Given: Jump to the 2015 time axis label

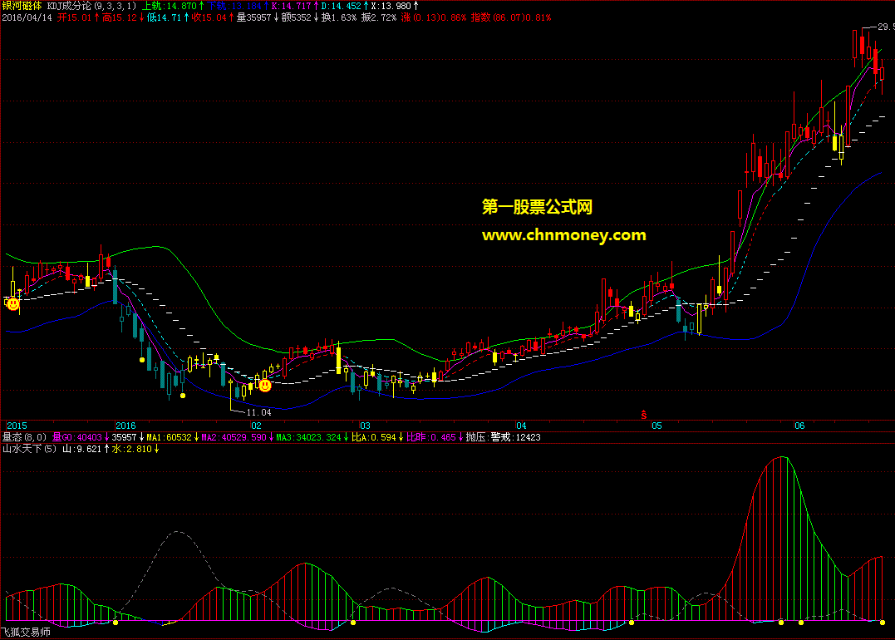Looking at the screenshot, I should pos(17,426).
